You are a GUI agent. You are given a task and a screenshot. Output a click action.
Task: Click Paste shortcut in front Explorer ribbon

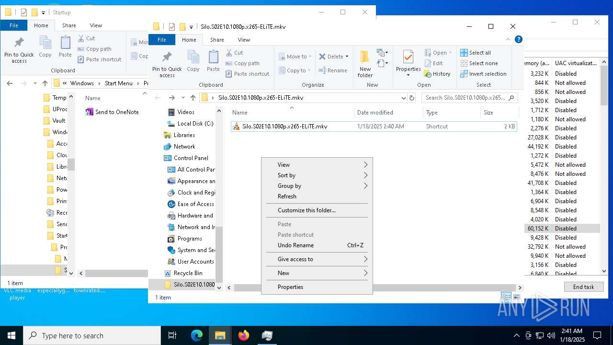247,74
